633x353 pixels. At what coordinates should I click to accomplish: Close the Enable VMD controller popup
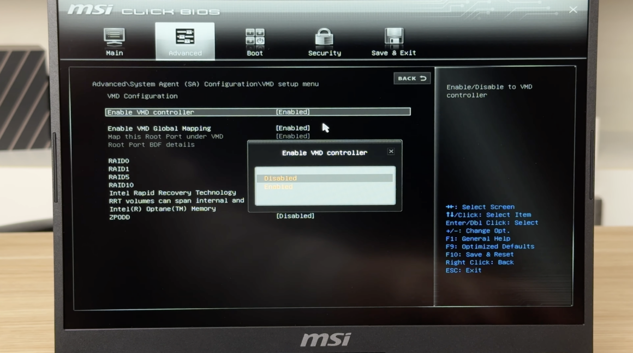391,151
